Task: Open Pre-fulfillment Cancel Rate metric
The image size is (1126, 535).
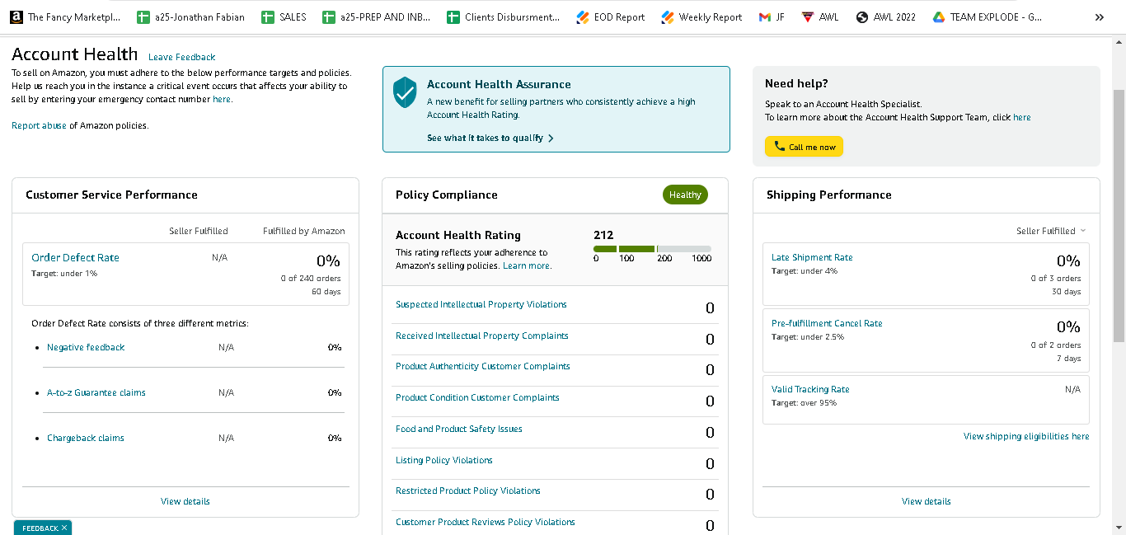Action: [x=827, y=323]
